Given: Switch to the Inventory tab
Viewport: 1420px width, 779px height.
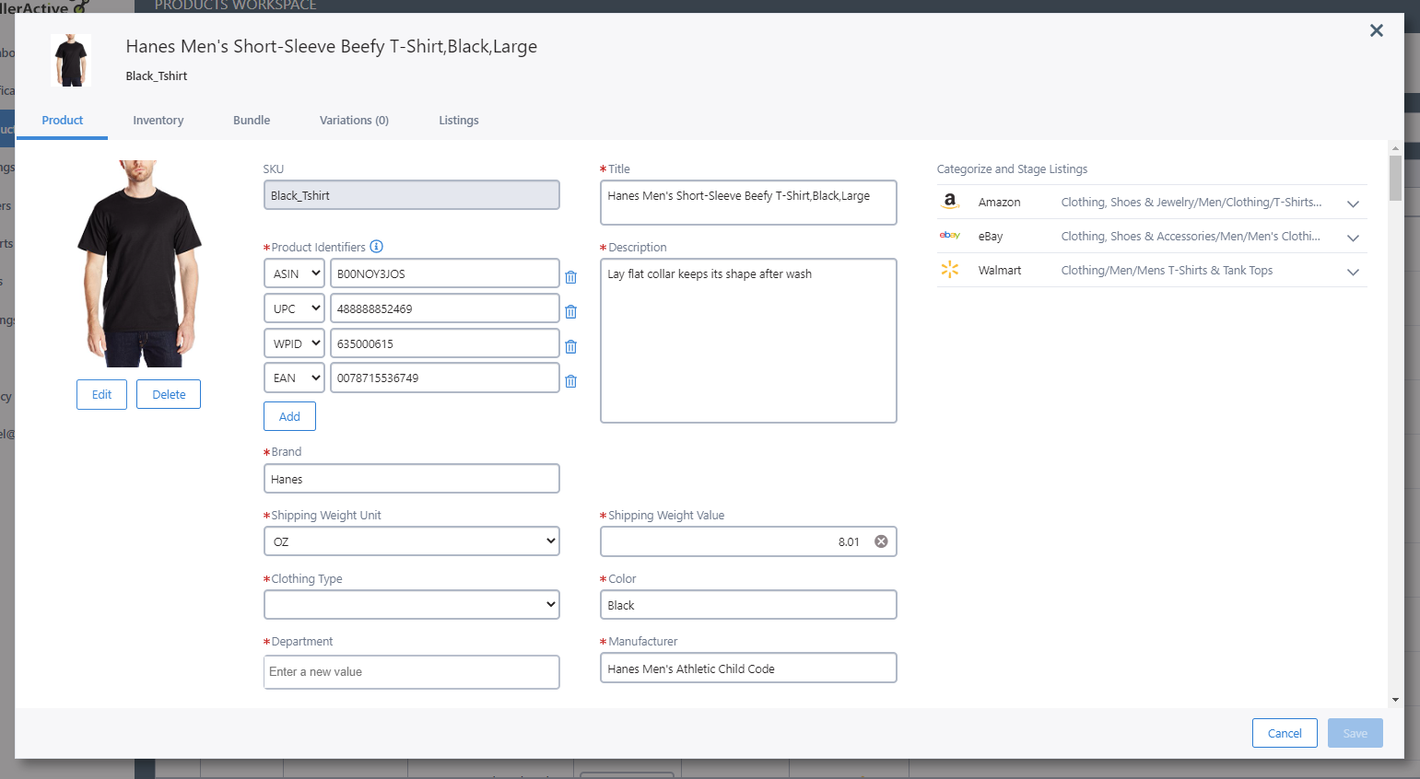Looking at the screenshot, I should click(x=158, y=121).
